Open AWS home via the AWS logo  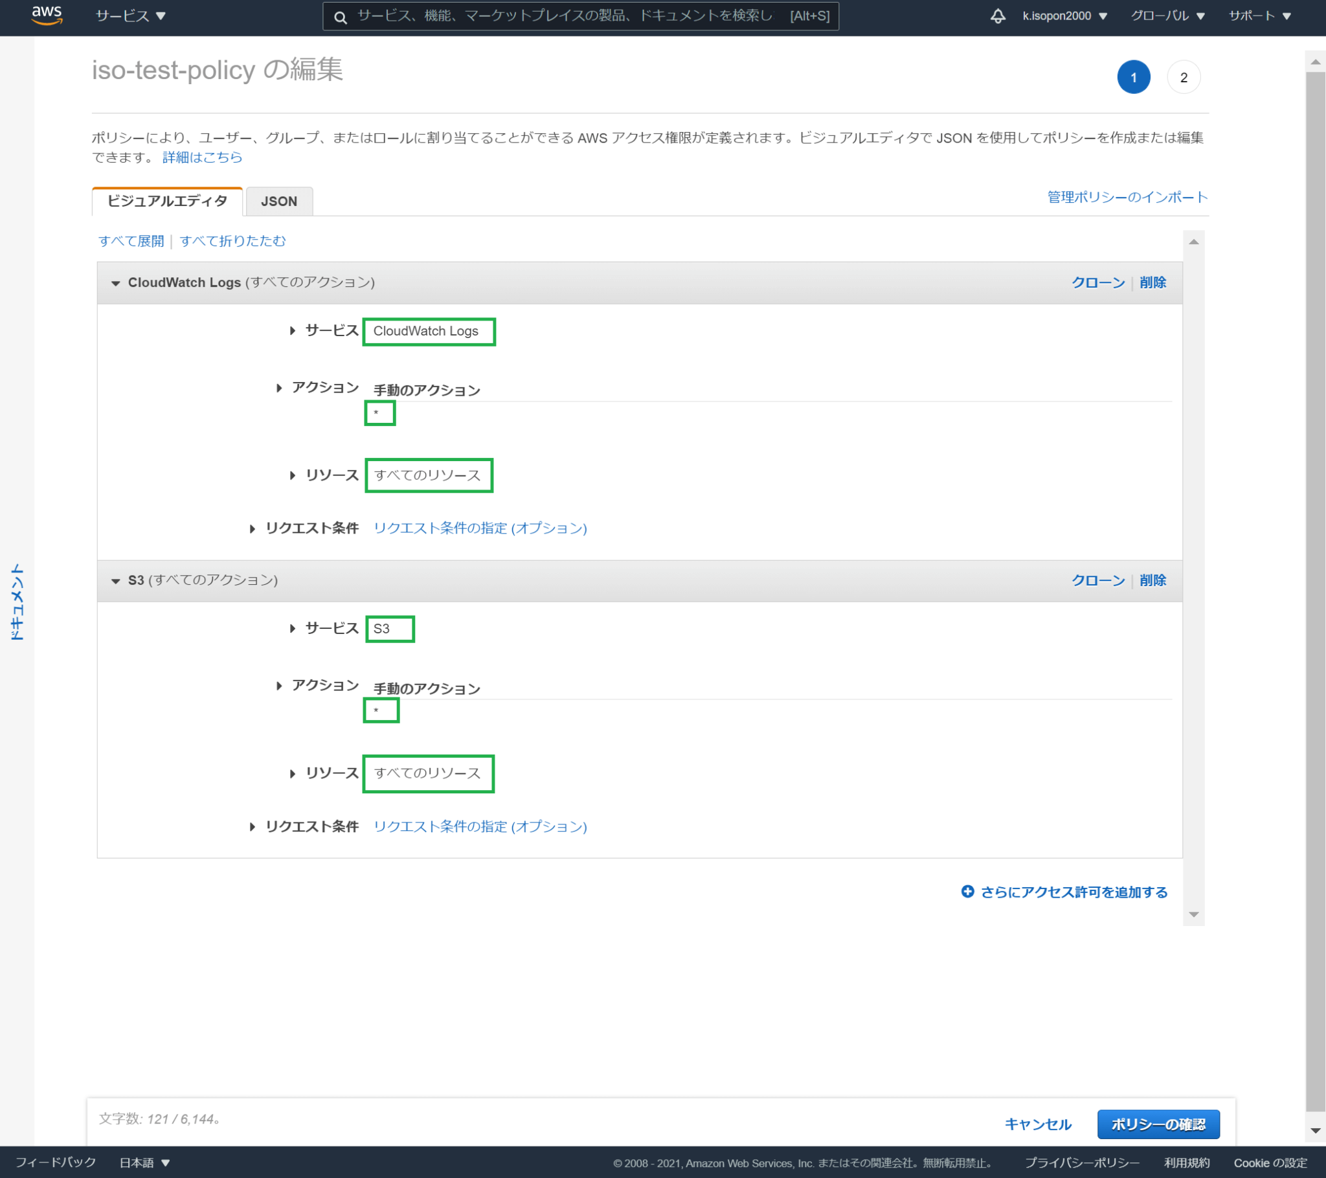point(46,16)
